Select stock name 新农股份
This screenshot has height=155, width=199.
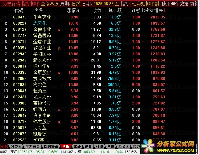click(x=42, y=60)
